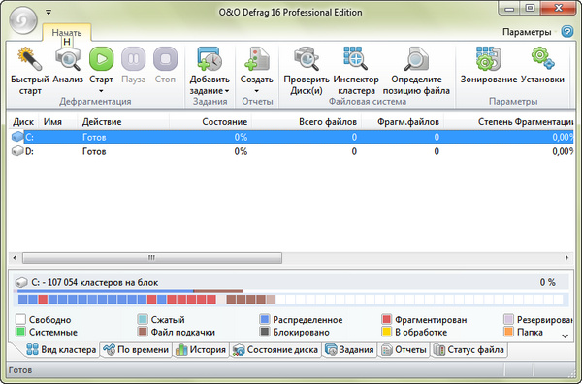The height and width of the screenshot is (384, 582).
Task: Switch to Задания tab
Action: (349, 349)
